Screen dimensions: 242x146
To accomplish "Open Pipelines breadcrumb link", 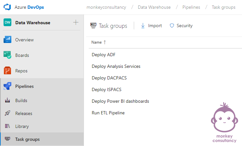I will pos(191,7).
